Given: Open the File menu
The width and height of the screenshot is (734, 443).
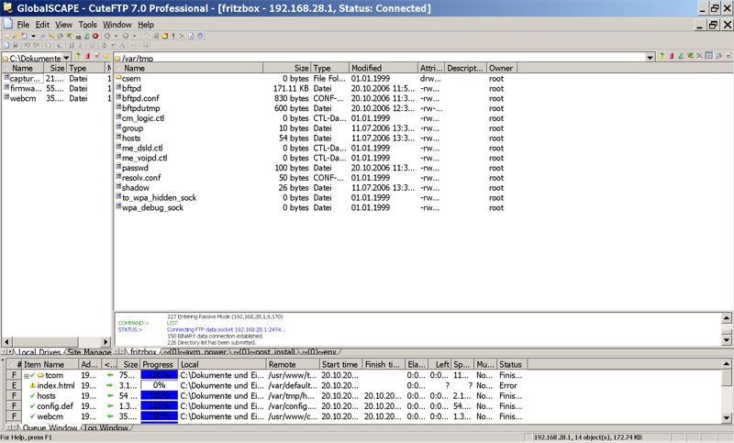Looking at the screenshot, I should click(x=23, y=25).
